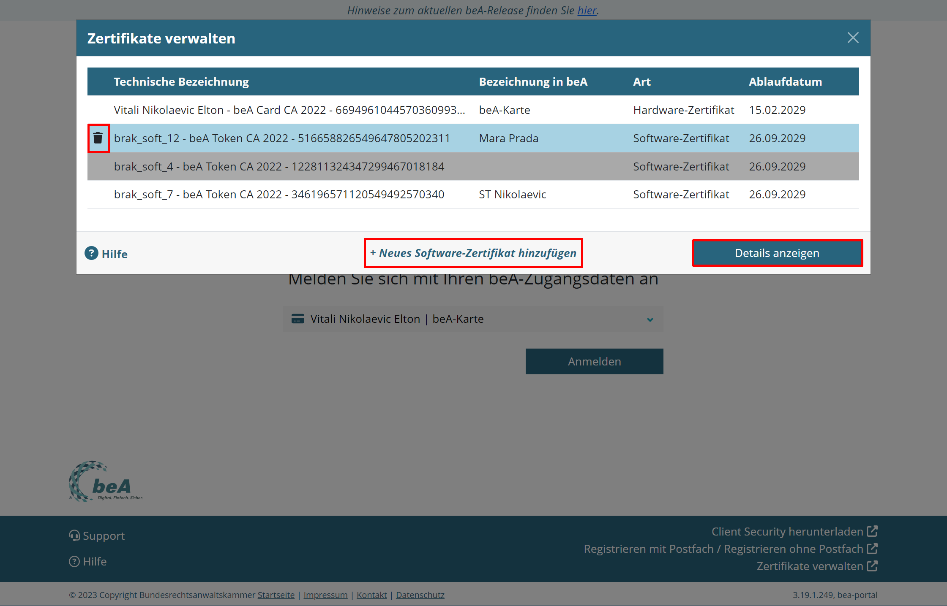The image size is (947, 606).
Task: Click the trash icon for brak_soft_12
Action: pos(98,138)
